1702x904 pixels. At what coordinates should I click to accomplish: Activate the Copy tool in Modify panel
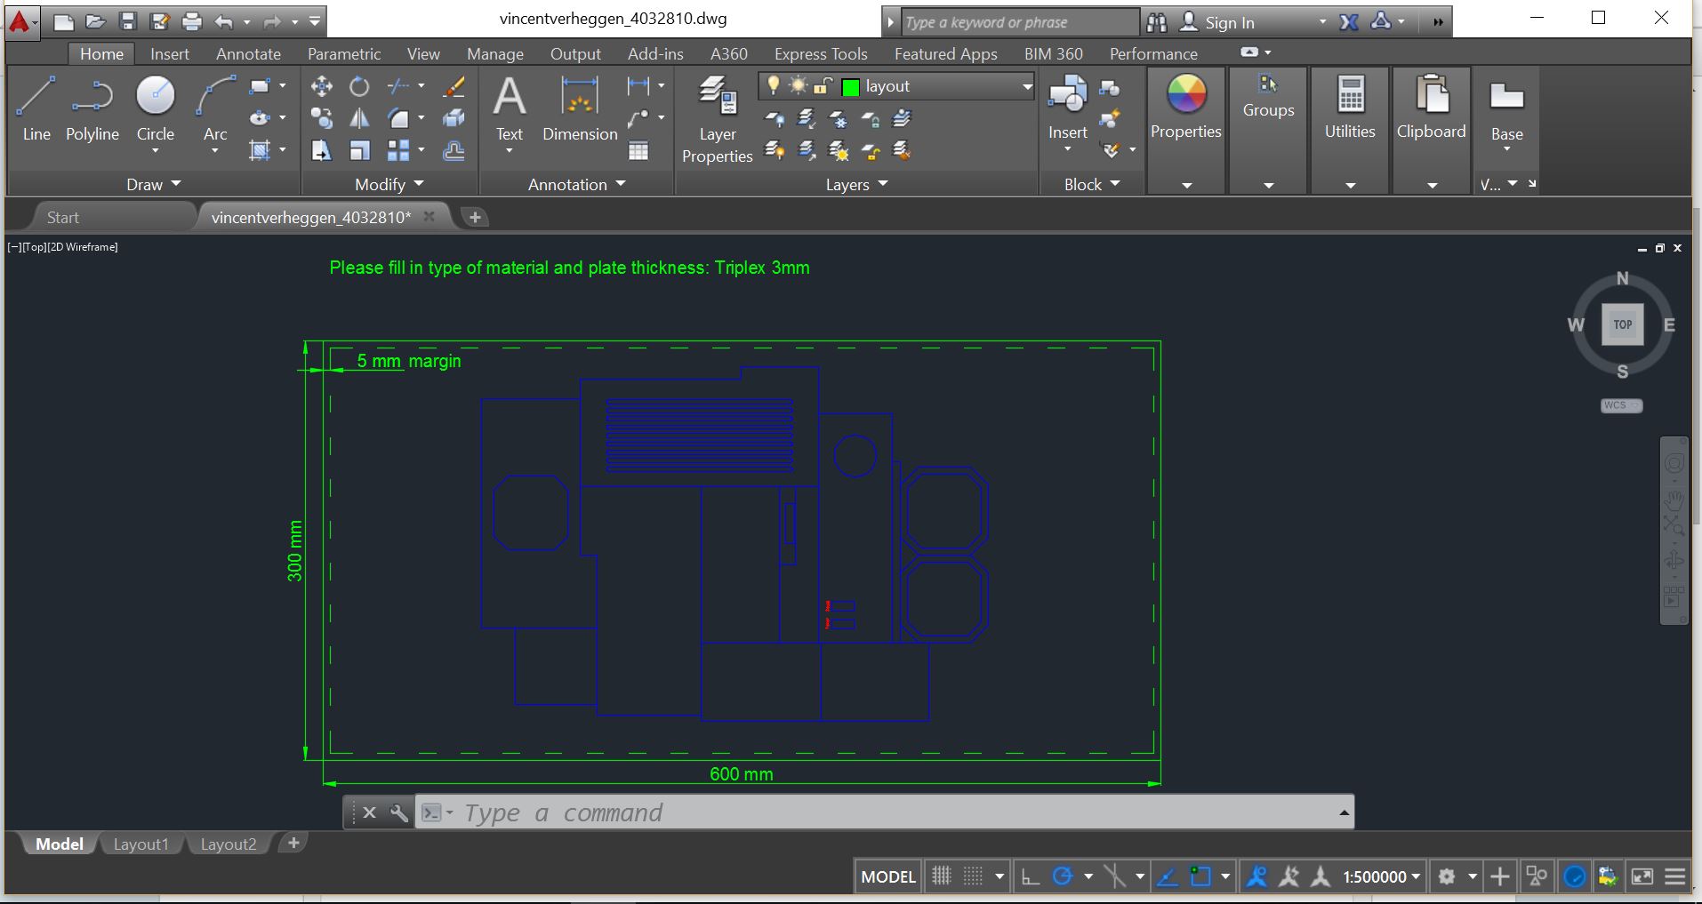coord(321,118)
